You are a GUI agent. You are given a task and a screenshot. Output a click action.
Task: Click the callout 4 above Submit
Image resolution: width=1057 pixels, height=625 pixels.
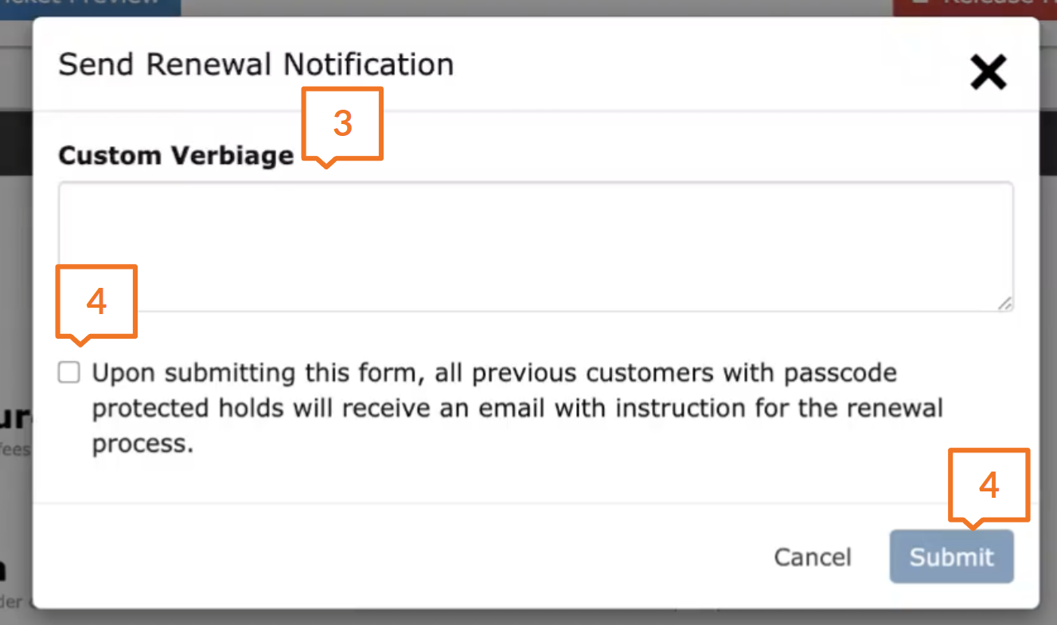[989, 485]
